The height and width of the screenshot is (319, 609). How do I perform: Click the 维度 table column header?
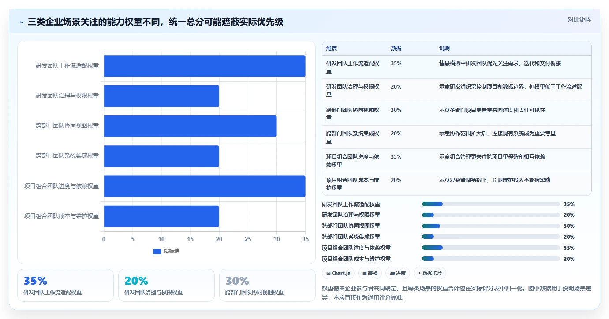(332, 48)
